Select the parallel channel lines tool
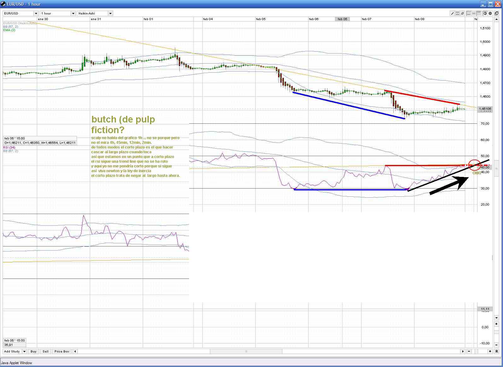This screenshot has width=503, height=367. (x=457, y=13)
